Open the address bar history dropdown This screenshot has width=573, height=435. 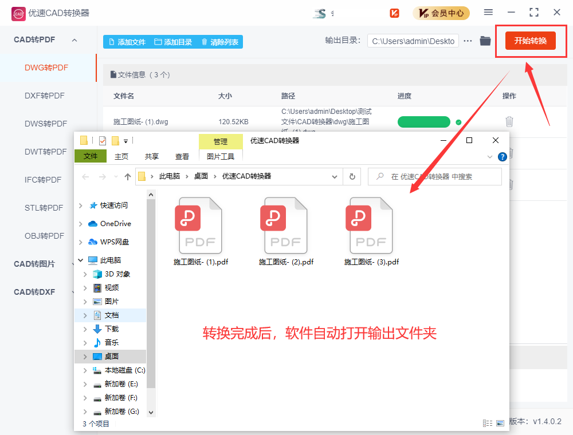coord(335,177)
